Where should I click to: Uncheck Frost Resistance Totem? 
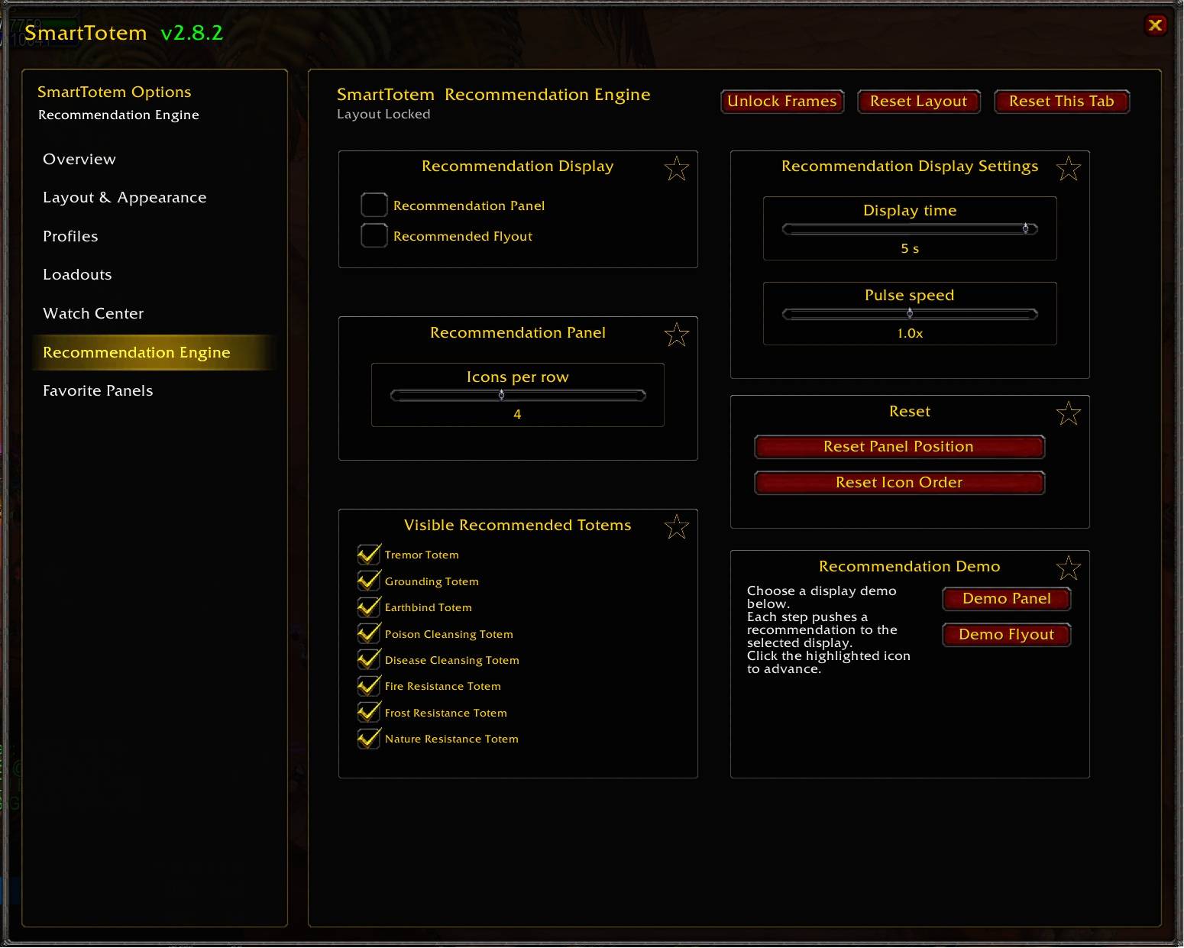[x=369, y=713]
